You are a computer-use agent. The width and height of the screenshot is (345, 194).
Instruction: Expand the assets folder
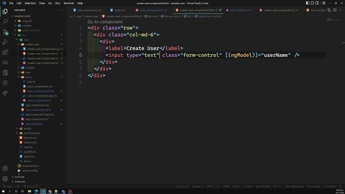coord(27,128)
